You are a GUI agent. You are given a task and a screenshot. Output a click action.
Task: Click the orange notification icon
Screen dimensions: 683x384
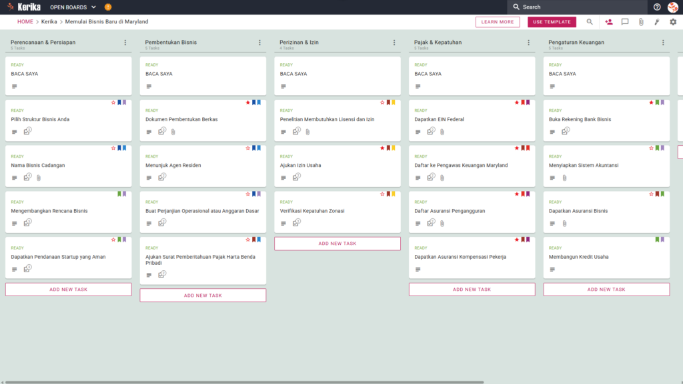[x=108, y=7]
